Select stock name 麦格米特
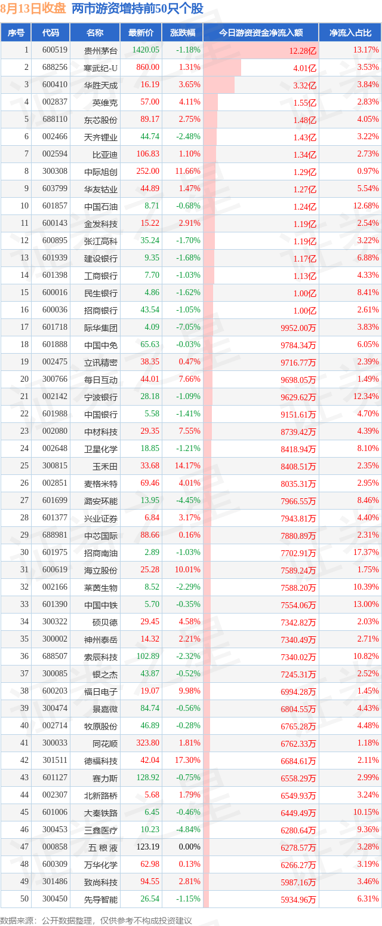 [101, 483]
